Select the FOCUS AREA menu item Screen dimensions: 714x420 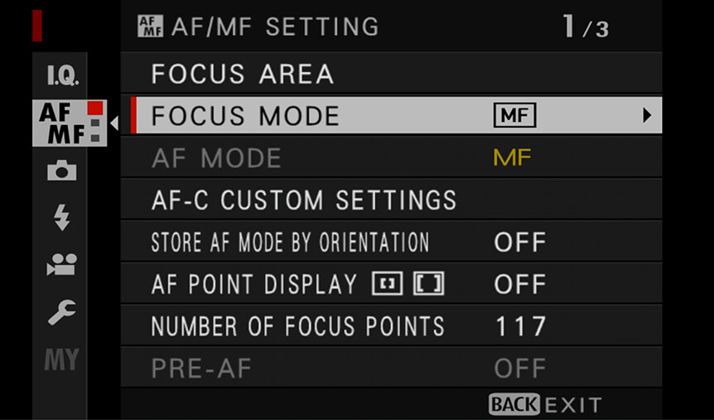(391, 74)
